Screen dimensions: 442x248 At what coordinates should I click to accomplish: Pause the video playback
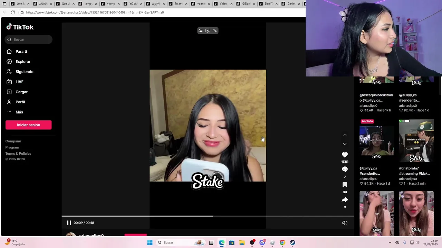coord(69,223)
